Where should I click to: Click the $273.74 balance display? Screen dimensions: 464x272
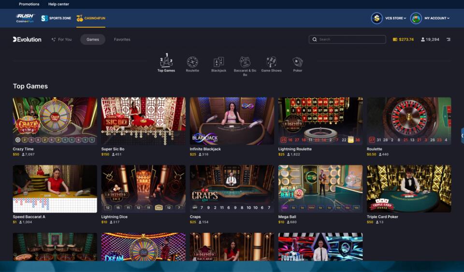(x=403, y=40)
